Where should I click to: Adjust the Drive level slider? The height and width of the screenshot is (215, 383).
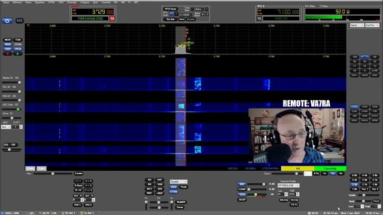pyautogui.click(x=11, y=118)
